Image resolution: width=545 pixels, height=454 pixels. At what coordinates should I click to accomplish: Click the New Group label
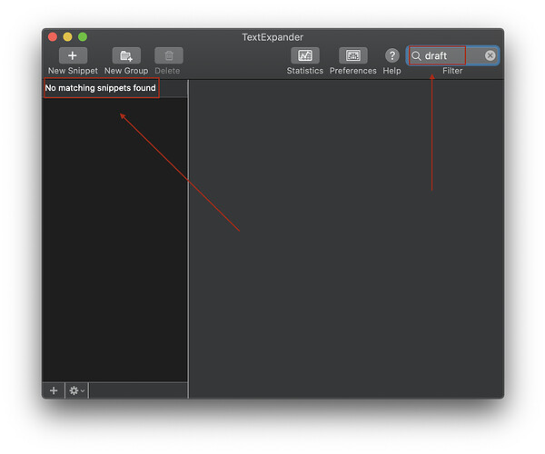point(126,71)
